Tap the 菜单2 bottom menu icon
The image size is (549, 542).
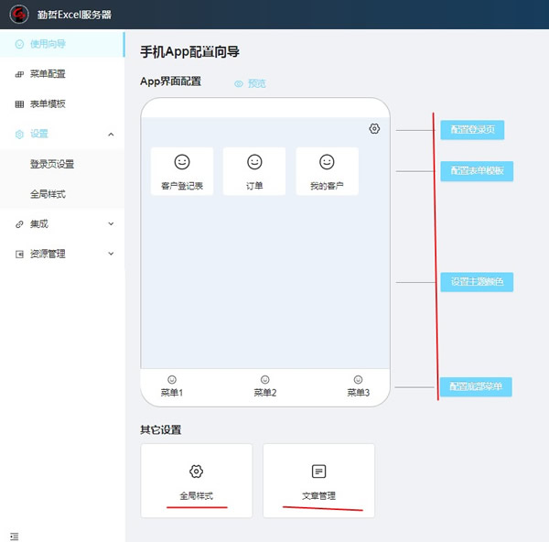(265, 379)
